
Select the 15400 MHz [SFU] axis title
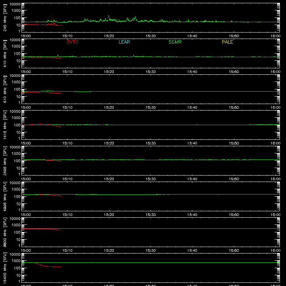(5, 268)
